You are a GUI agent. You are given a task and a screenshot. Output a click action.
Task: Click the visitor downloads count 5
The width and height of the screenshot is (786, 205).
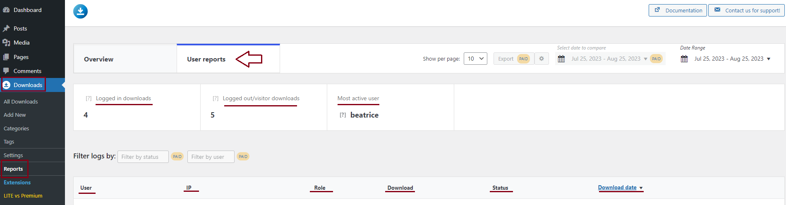coord(213,115)
